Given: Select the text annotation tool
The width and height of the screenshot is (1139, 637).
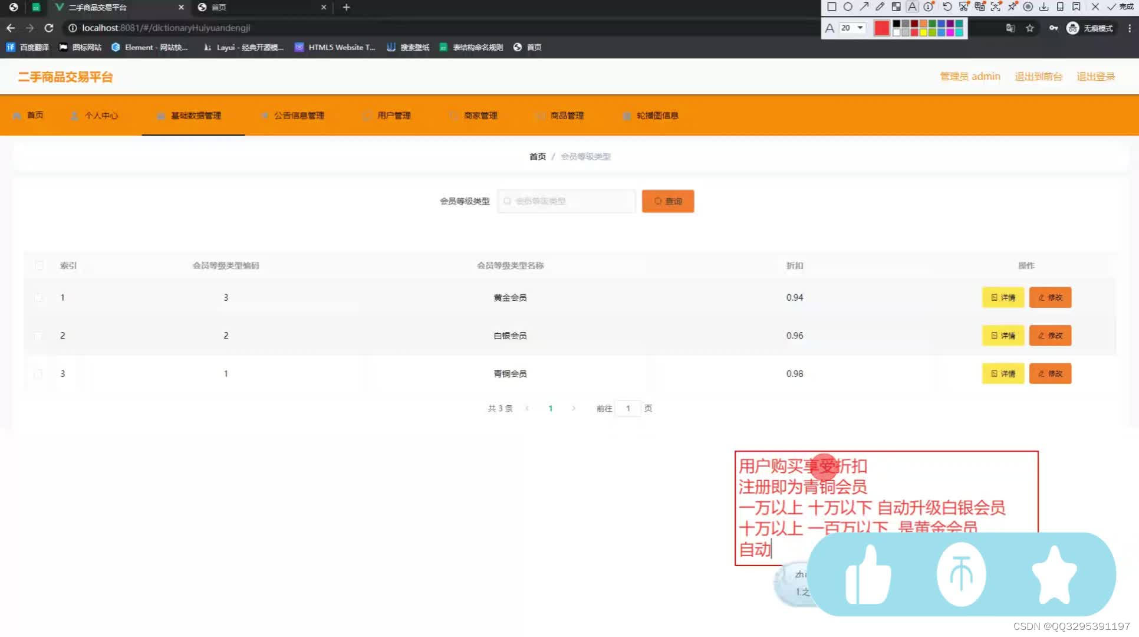Looking at the screenshot, I should coord(912,7).
